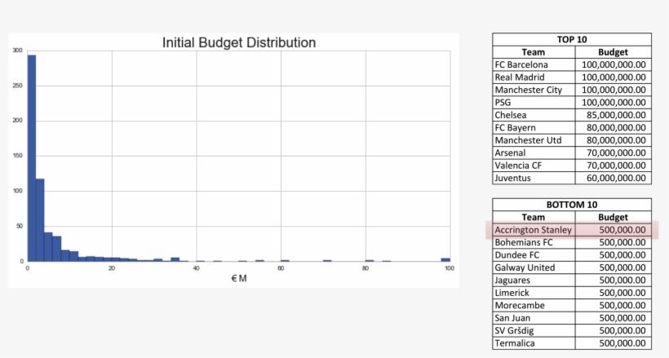Select the 'Bohemians FC' team cell

point(534,242)
